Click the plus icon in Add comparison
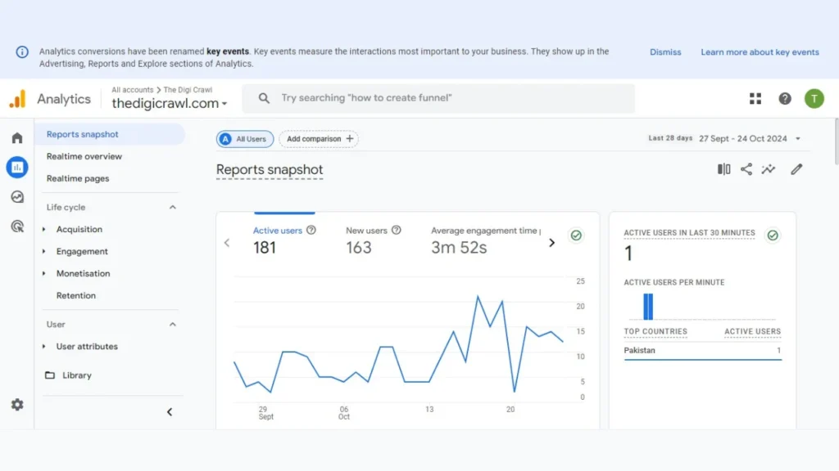Viewport: 839px width, 471px height. 349,139
